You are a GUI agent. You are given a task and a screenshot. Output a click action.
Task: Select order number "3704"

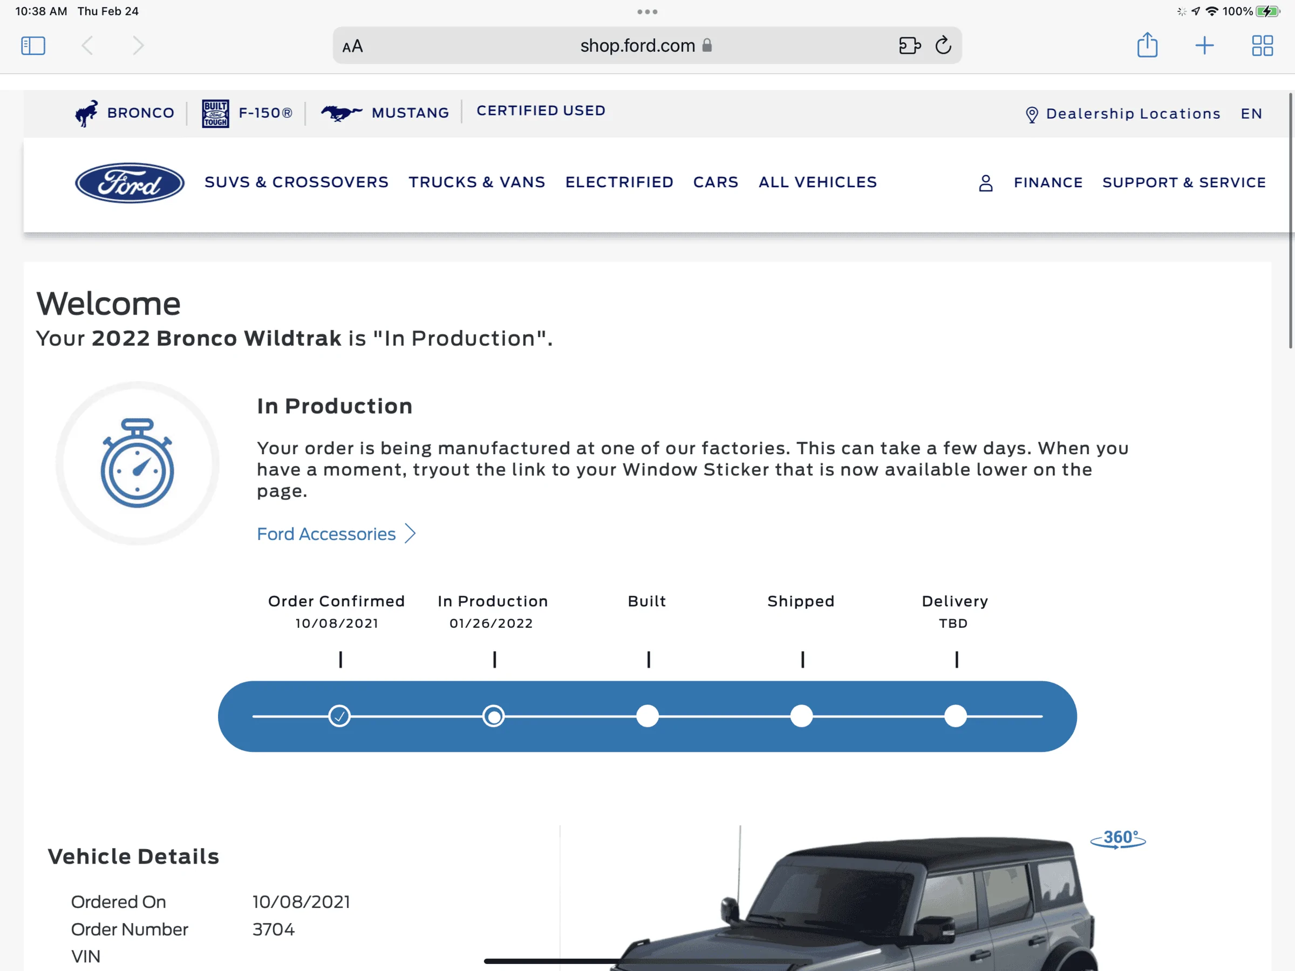[x=274, y=929]
